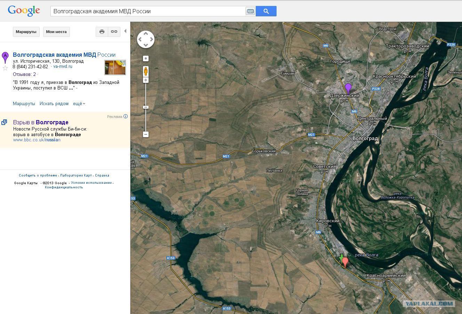The width and height of the screenshot is (462, 314).
Task: Print the map via printer icon
Action: pyautogui.click(x=102, y=32)
